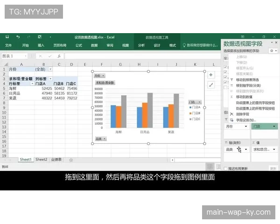The image size is (280, 224).
Task: Click the lightbulb Tell Me search icon
Action: coord(184,45)
